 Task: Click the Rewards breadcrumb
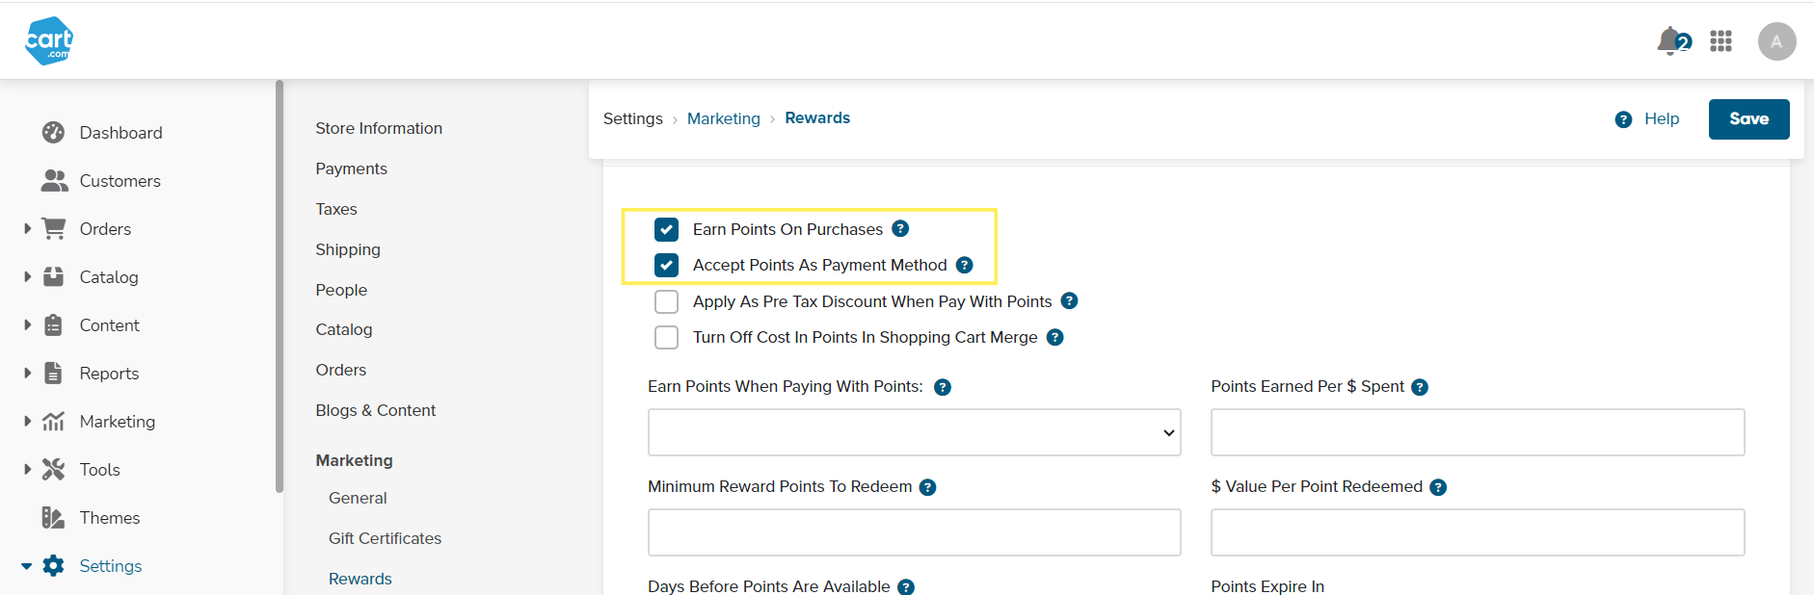(817, 117)
